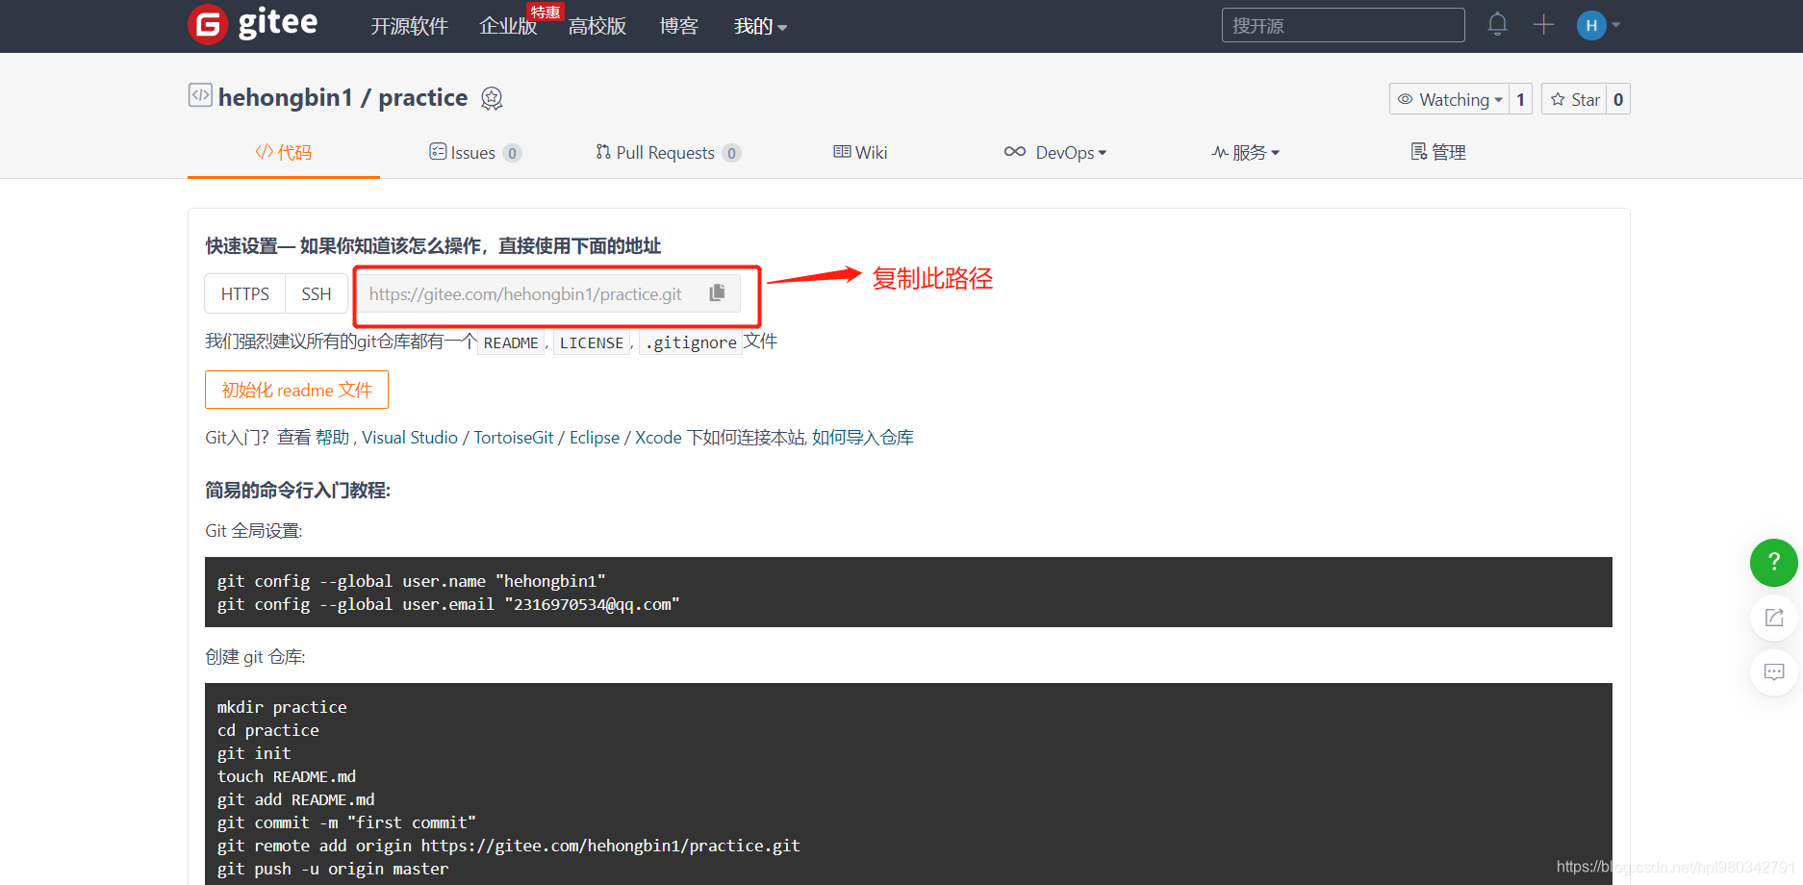The image size is (1803, 885).
Task: Copy the repository URL with clipboard icon
Action: (717, 293)
